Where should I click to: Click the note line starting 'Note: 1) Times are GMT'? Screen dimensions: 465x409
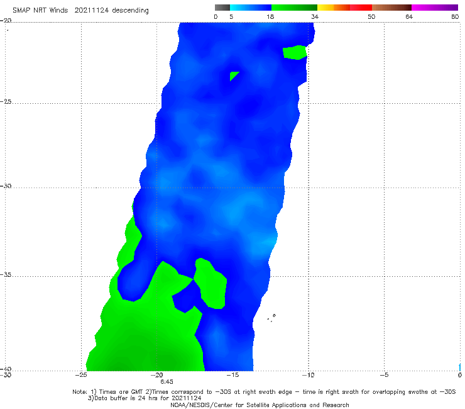tap(264, 392)
